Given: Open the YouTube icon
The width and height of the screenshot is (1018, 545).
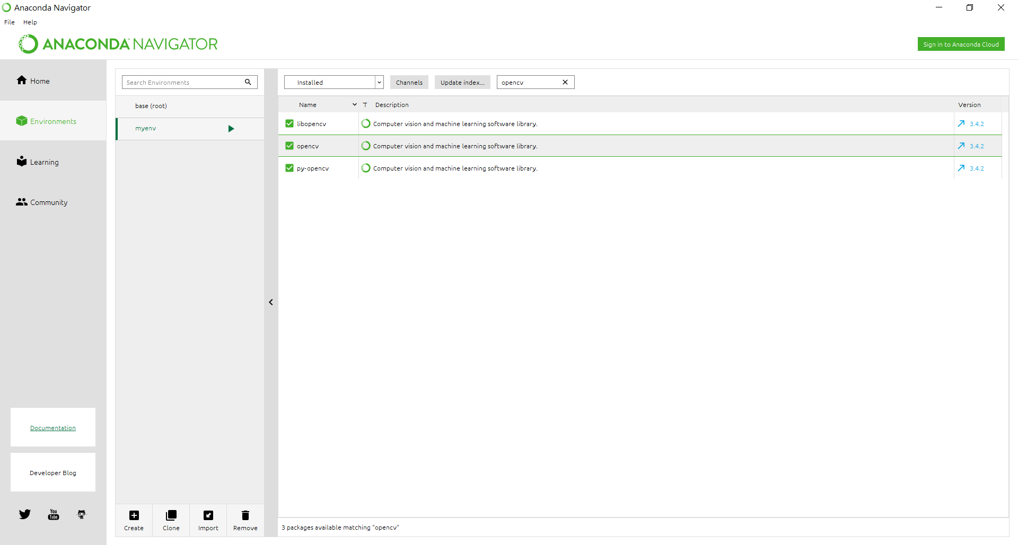Looking at the screenshot, I should coord(54,514).
